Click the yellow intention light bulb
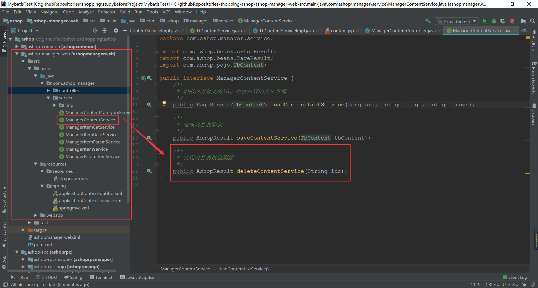Image resolution: width=538 pixels, height=288 pixels. 164,103
